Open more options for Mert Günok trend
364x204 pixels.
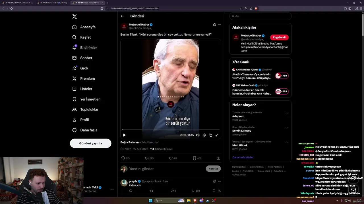pos(287,142)
